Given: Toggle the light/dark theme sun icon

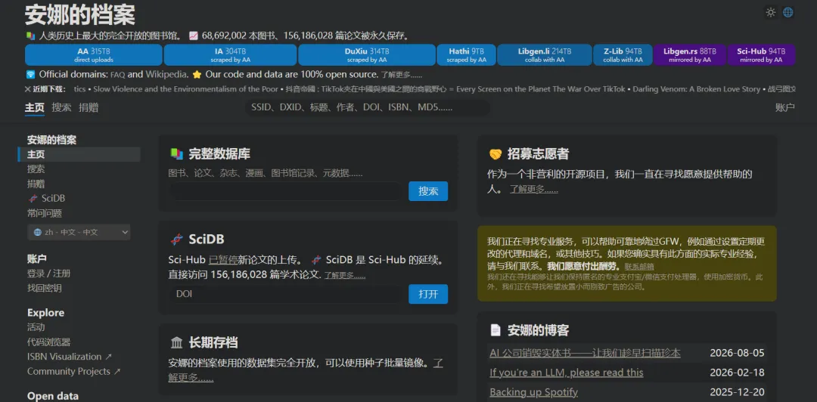Looking at the screenshot, I should coord(771,13).
